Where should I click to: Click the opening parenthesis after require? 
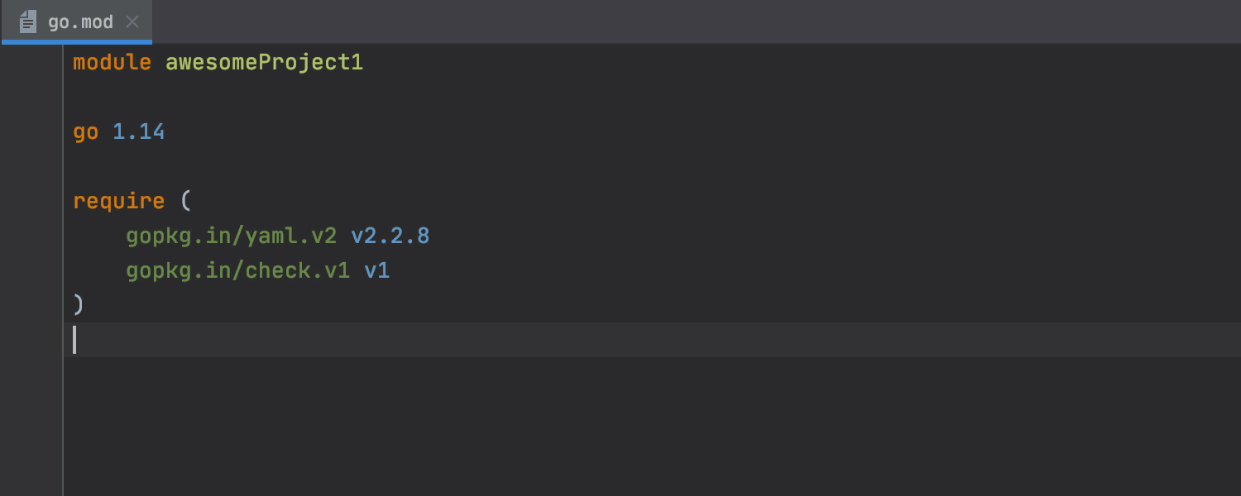pyautogui.click(x=184, y=201)
